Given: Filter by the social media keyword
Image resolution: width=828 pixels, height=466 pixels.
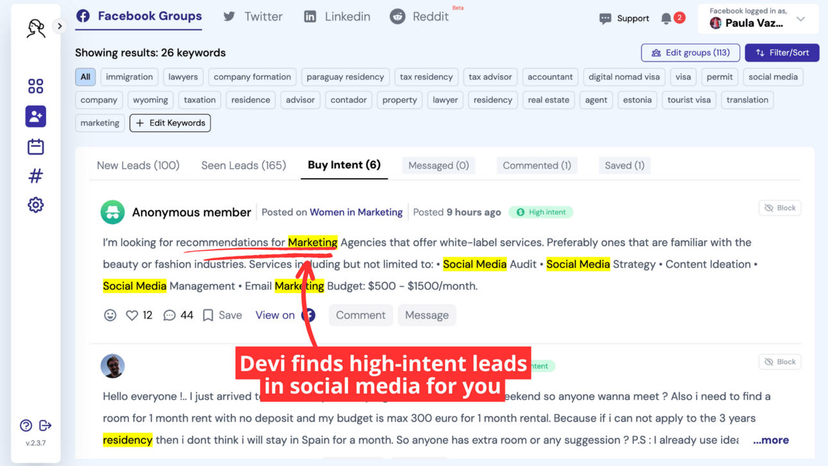Looking at the screenshot, I should click(774, 77).
